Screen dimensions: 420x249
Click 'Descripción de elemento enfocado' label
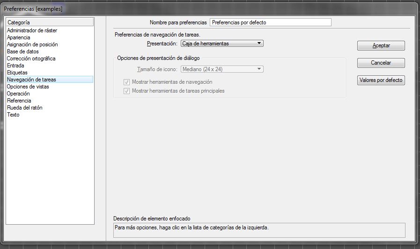point(152,219)
